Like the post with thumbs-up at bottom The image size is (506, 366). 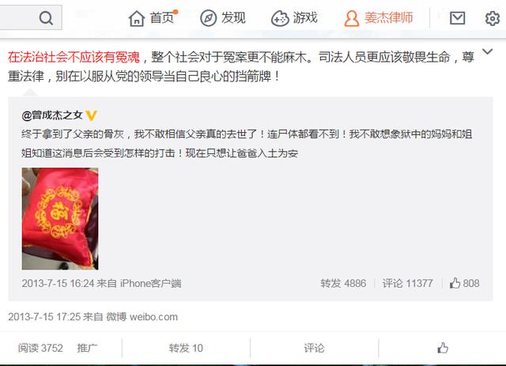coord(443,348)
